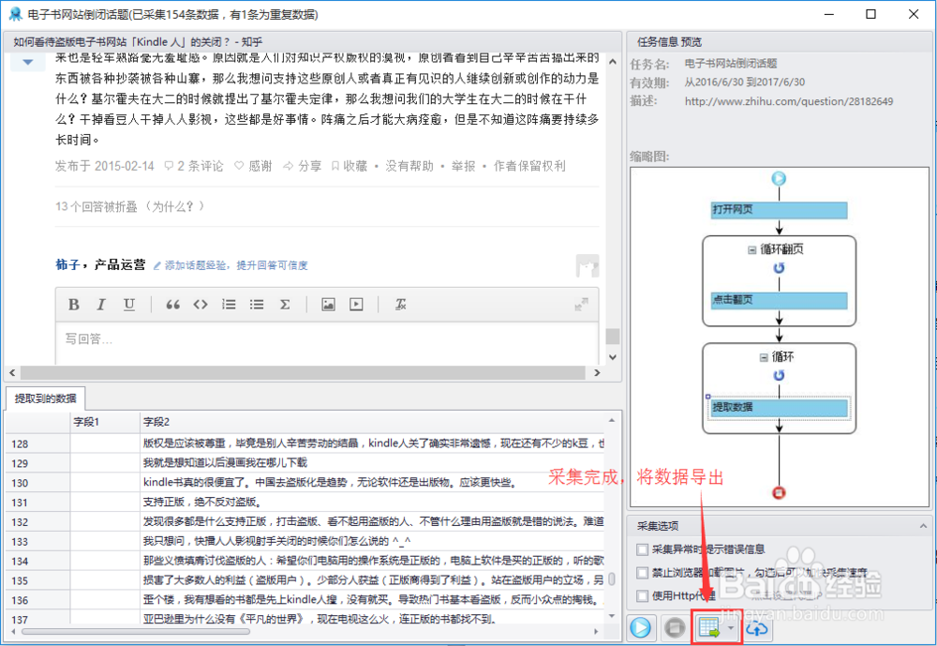Image resolution: width=937 pixels, height=646 pixels.
Task: Click the 字段1 column header
Action: (105, 422)
